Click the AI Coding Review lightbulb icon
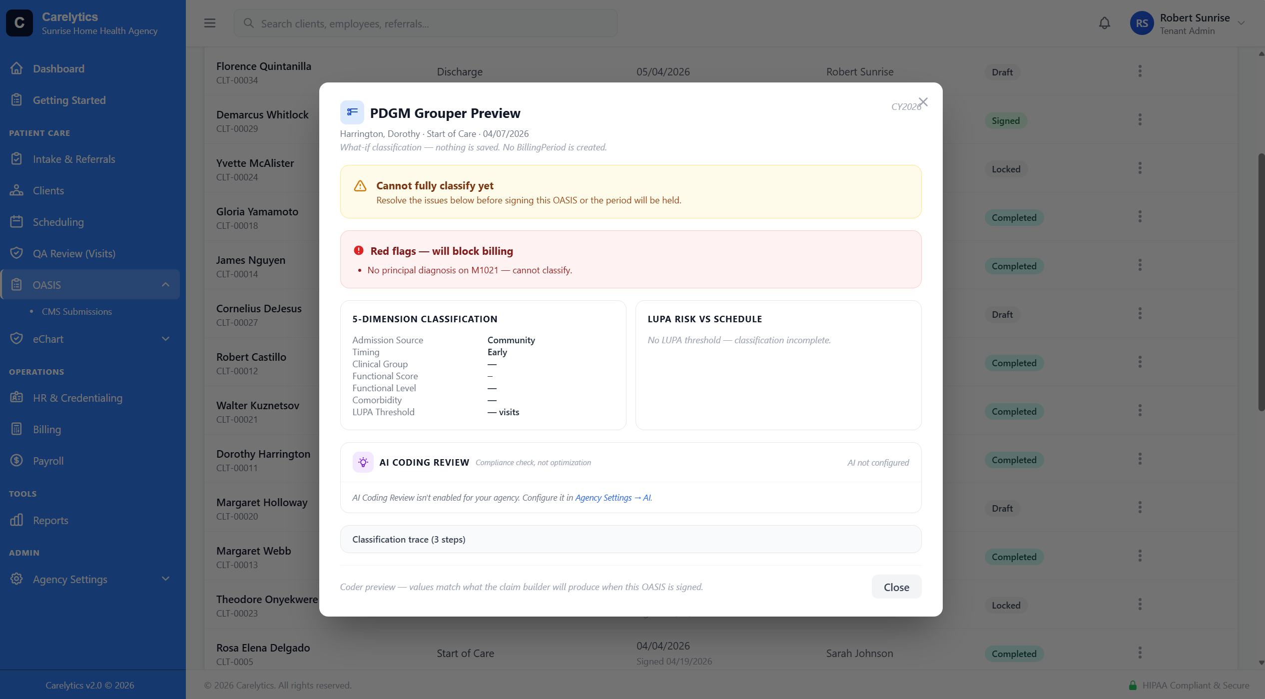 pos(363,462)
